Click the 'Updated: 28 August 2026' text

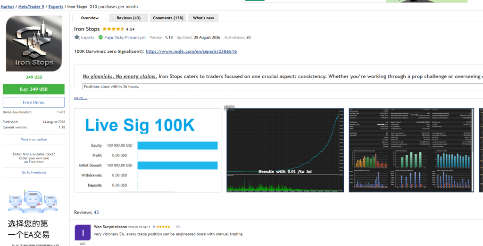click(199, 37)
